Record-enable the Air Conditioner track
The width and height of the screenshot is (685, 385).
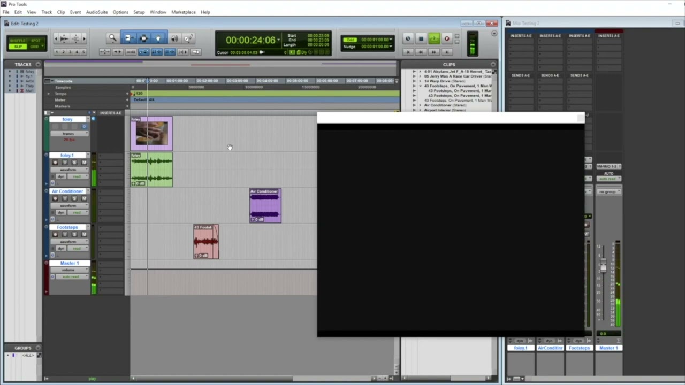[55, 198]
